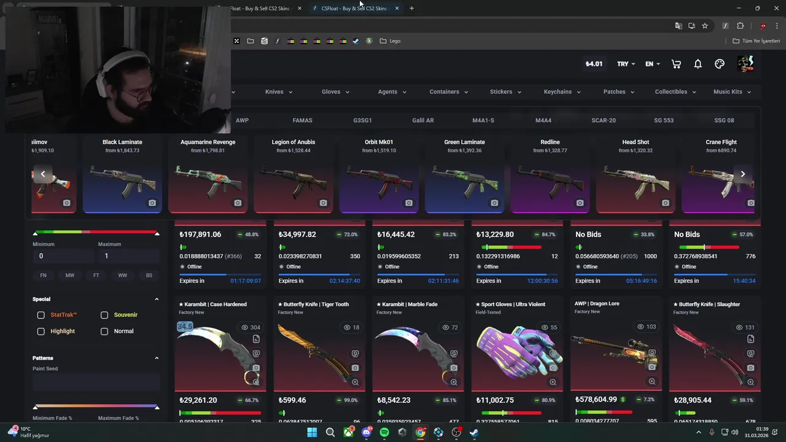Open Steam from the taskbar
The width and height of the screenshot is (786, 442).
click(x=474, y=432)
